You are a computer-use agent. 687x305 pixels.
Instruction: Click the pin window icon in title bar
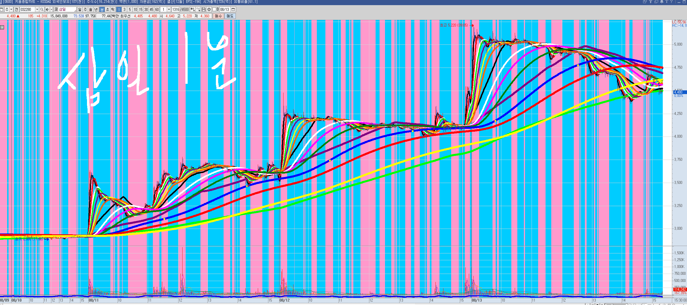(x=662, y=2)
